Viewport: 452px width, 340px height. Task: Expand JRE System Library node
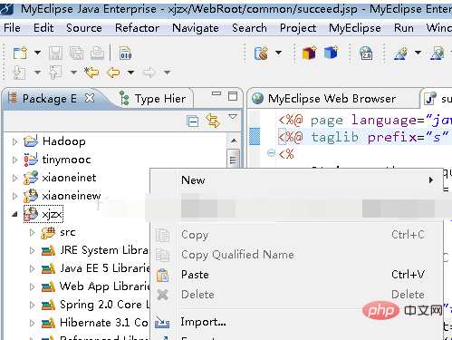[x=32, y=250]
